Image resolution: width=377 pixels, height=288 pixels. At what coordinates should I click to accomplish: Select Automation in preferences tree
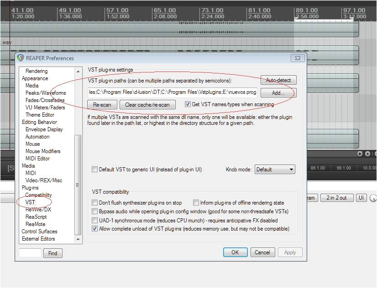37,137
